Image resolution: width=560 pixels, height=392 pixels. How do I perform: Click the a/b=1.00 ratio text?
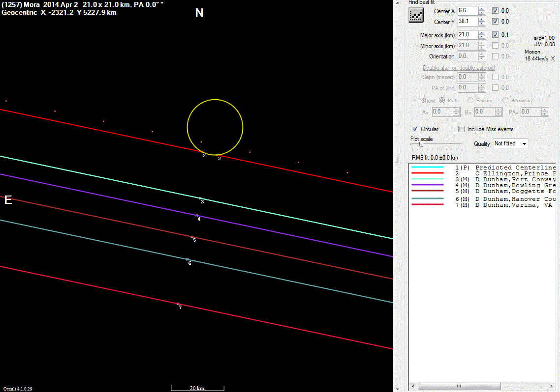coord(544,38)
